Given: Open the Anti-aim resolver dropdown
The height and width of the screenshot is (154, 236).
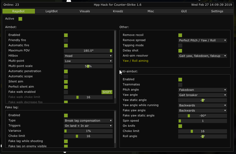Looking at the screenshot, I should (x=202, y=56).
